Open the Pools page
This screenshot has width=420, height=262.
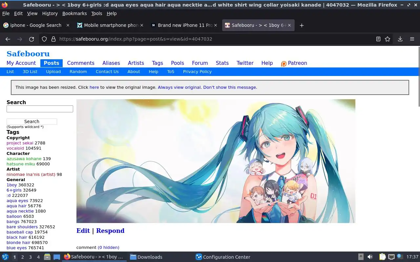click(178, 63)
